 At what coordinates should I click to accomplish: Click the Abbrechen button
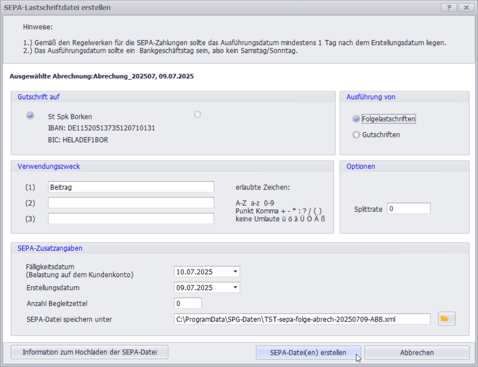coord(417,353)
